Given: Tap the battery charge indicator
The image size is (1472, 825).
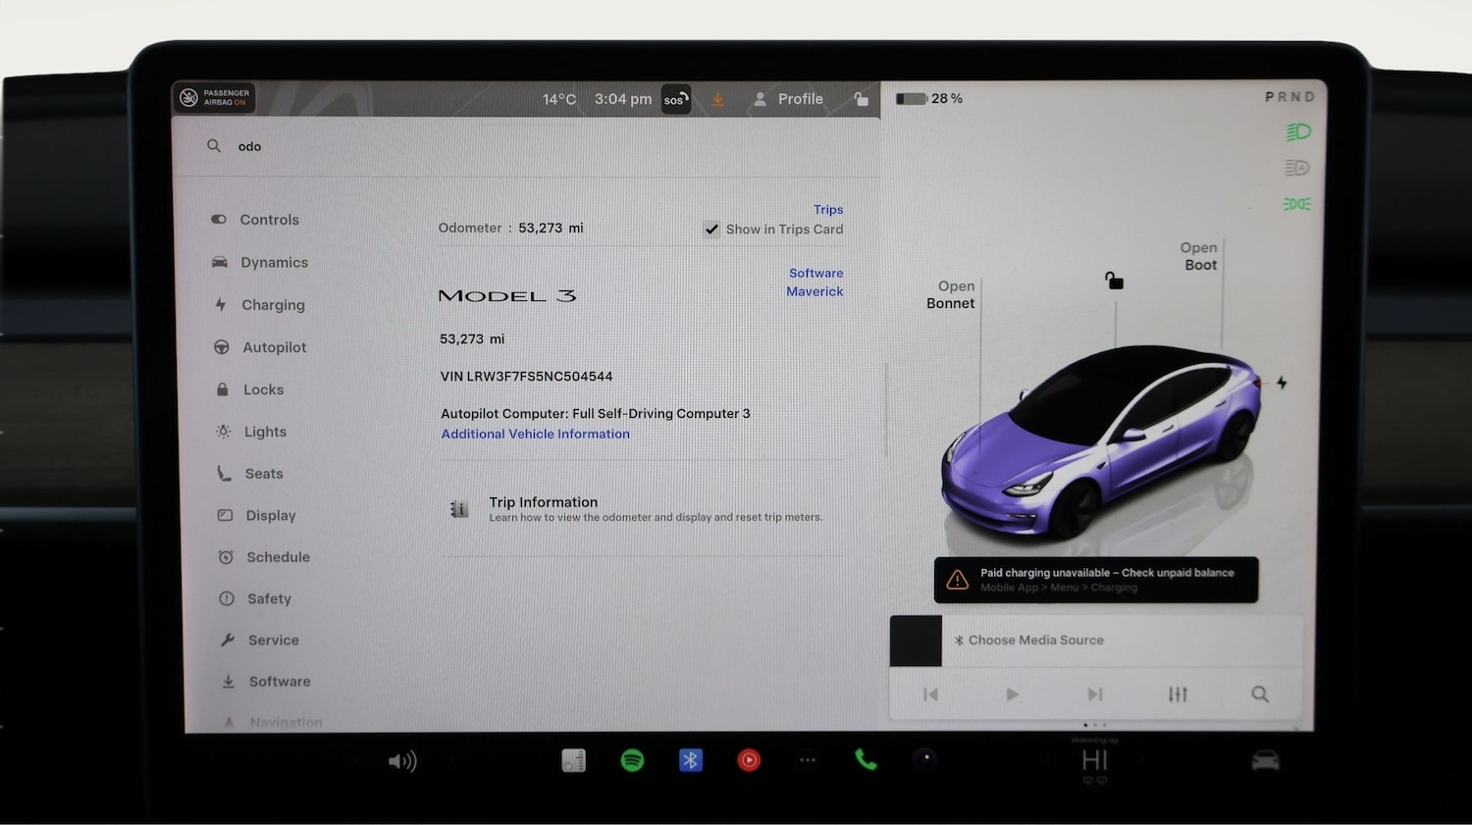Looking at the screenshot, I should [x=911, y=98].
